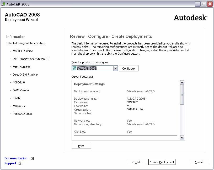The height and width of the screenshot is (170, 214).
Task: Open the Documentation link
Action: 16,158
